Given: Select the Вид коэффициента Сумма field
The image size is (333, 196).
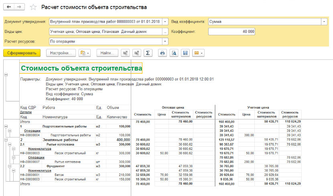Looking at the screenshot, I should 265,22.
